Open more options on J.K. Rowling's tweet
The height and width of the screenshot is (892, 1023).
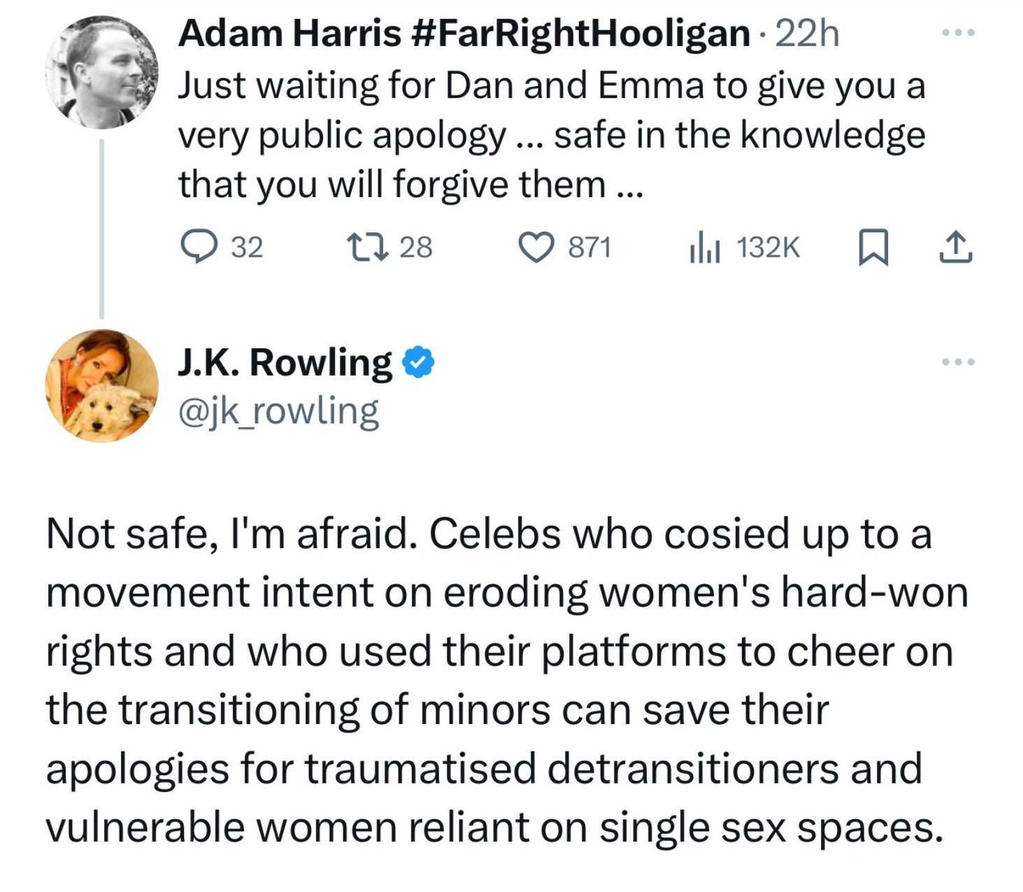pos(957,362)
